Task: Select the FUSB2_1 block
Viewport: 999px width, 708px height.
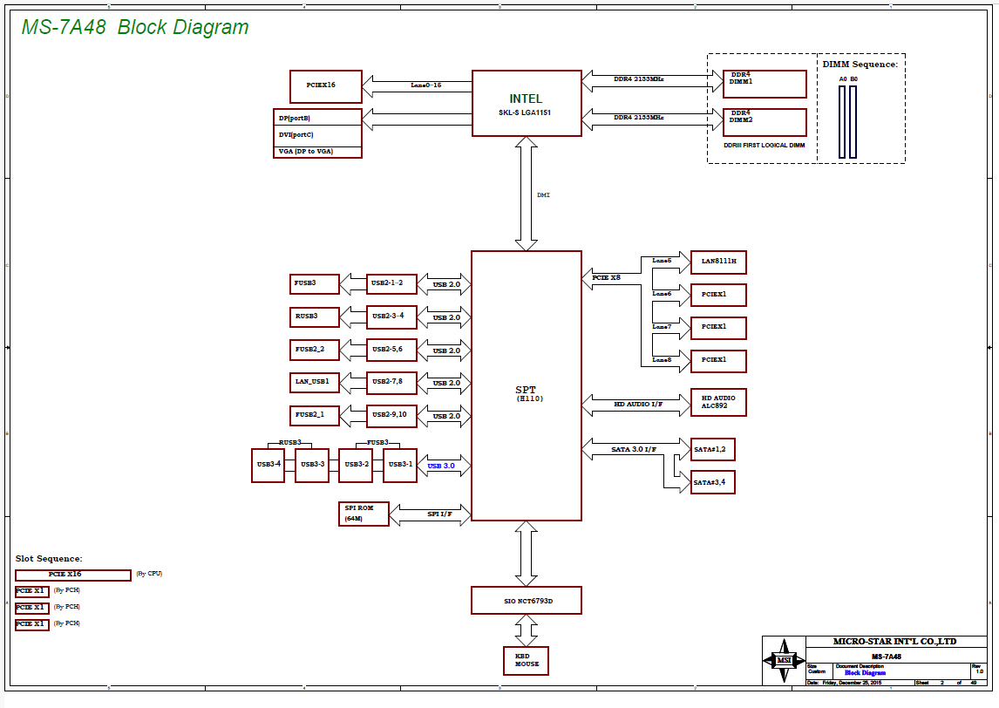Action: pos(314,416)
